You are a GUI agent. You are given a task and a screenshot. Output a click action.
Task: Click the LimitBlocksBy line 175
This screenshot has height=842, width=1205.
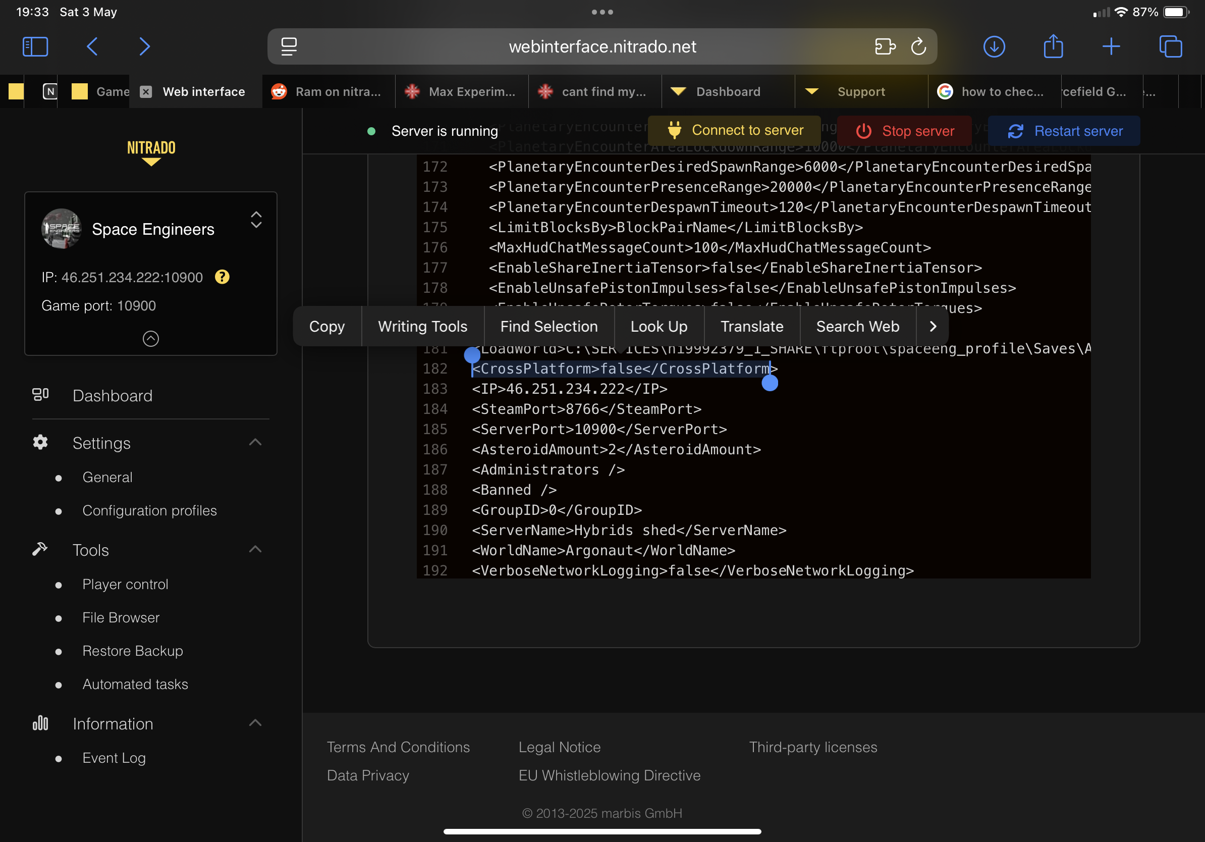pos(676,227)
